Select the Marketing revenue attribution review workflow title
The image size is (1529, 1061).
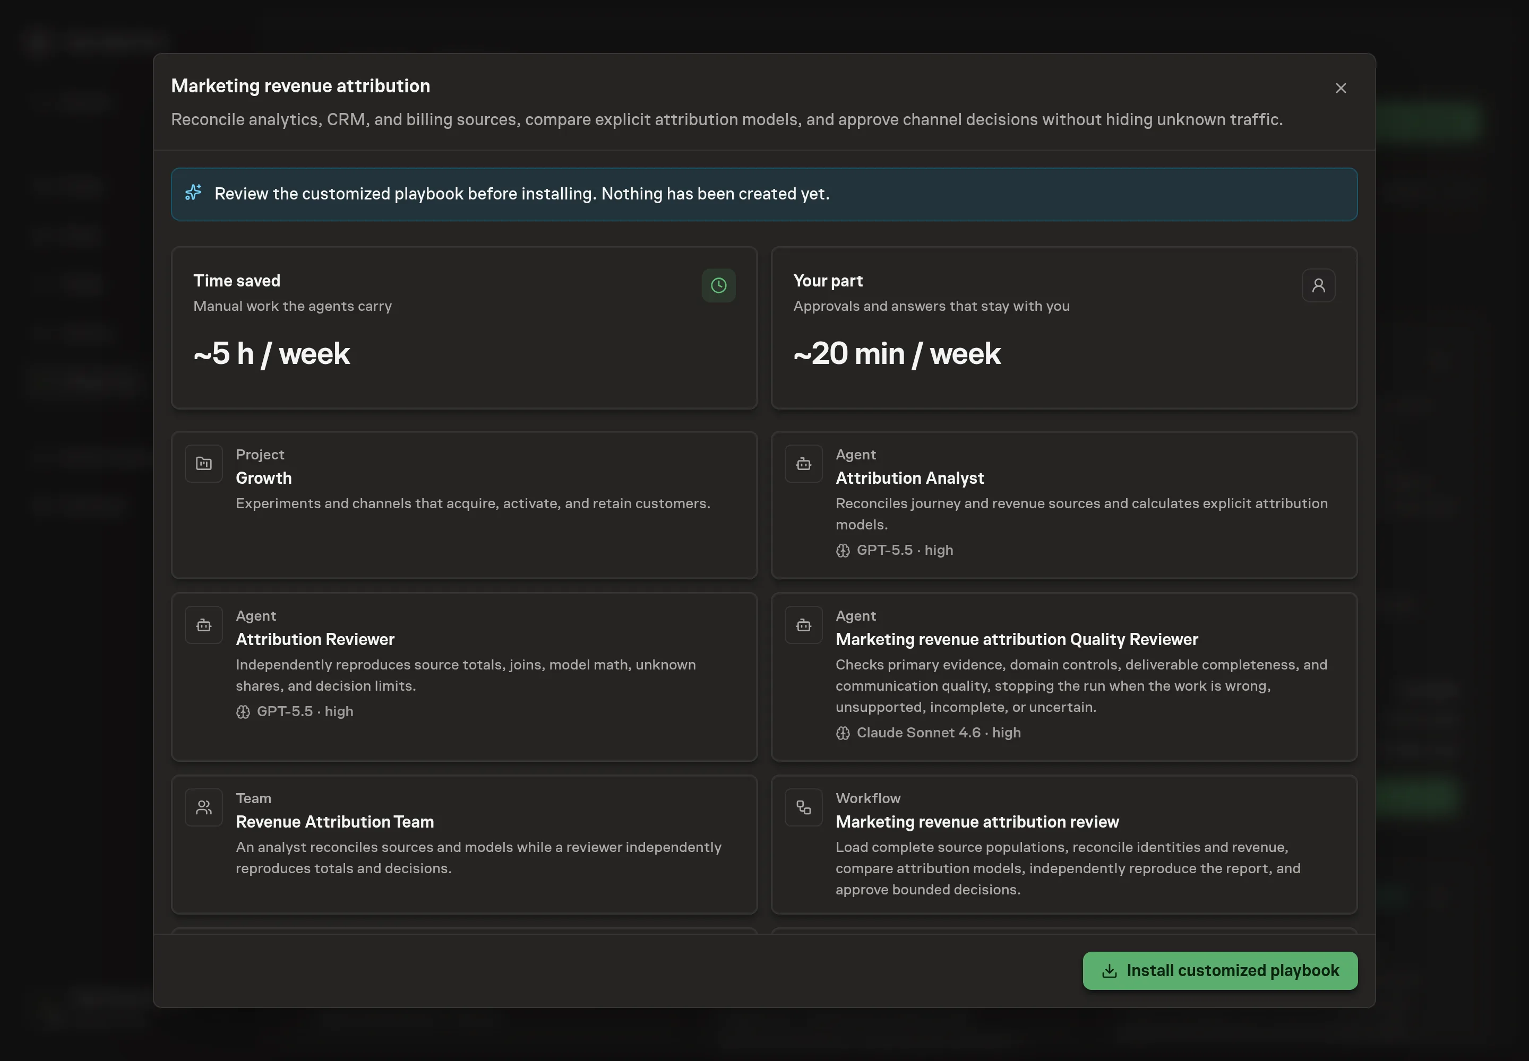pyautogui.click(x=977, y=822)
